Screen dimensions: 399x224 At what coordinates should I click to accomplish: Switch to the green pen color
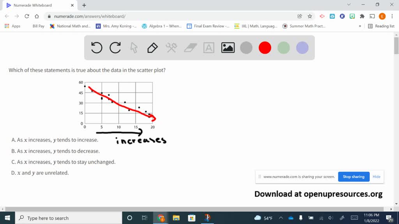pyautogui.click(x=283, y=47)
